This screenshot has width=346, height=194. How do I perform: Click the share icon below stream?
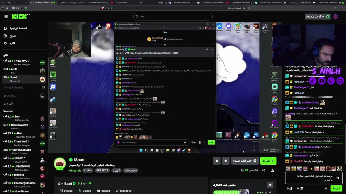[263, 170]
